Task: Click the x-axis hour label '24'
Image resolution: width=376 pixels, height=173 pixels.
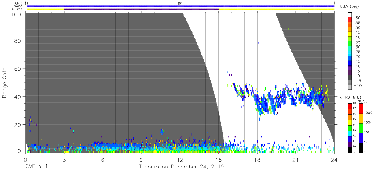Action: [334, 160]
